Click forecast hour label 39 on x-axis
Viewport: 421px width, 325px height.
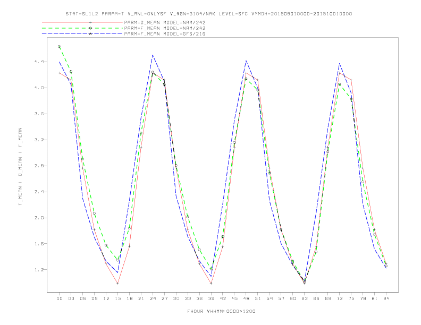(x=211, y=298)
